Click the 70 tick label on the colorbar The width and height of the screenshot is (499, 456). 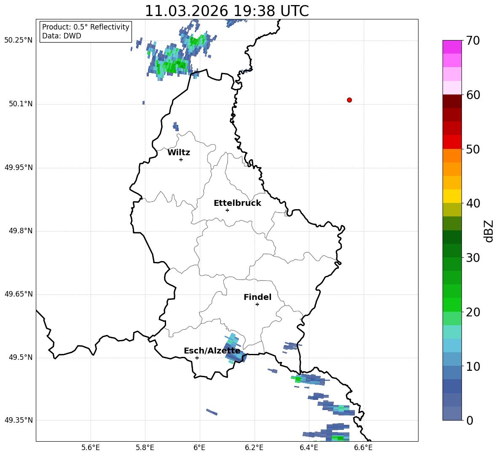473,41
